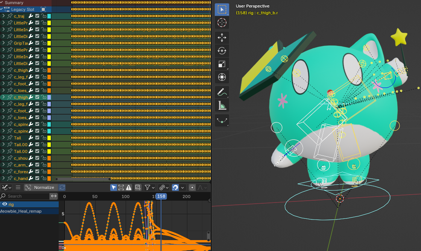421x251 pixels.
Task: Choose the Rotate tool in viewport toolbar
Action: [222, 50]
